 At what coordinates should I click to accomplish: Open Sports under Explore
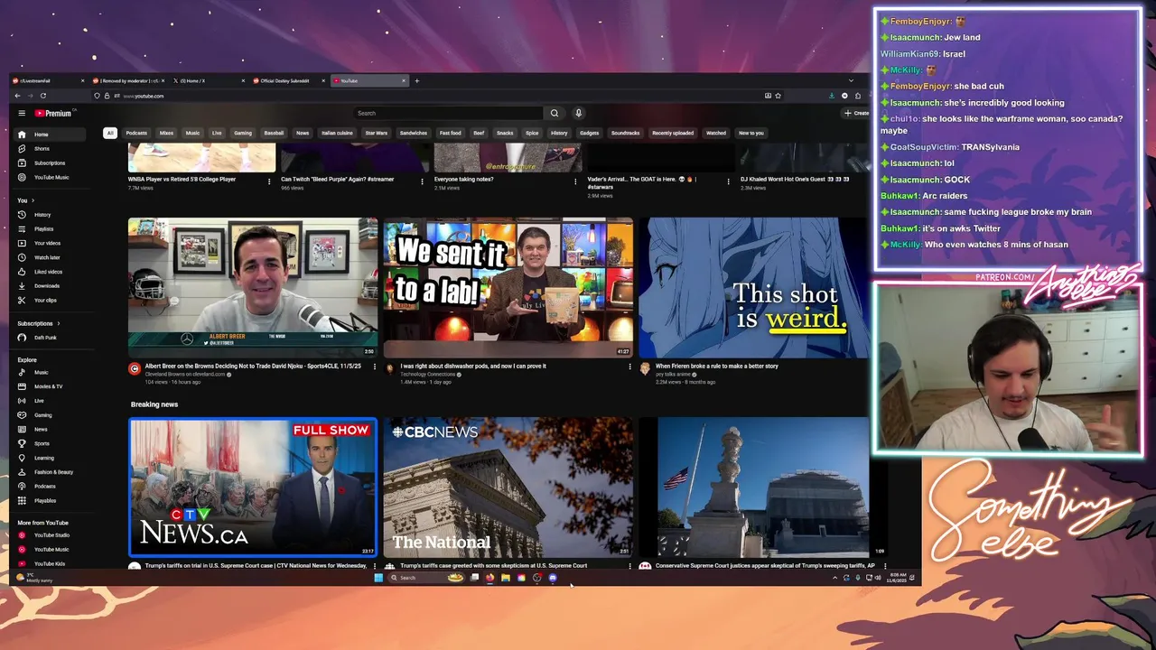(x=42, y=443)
